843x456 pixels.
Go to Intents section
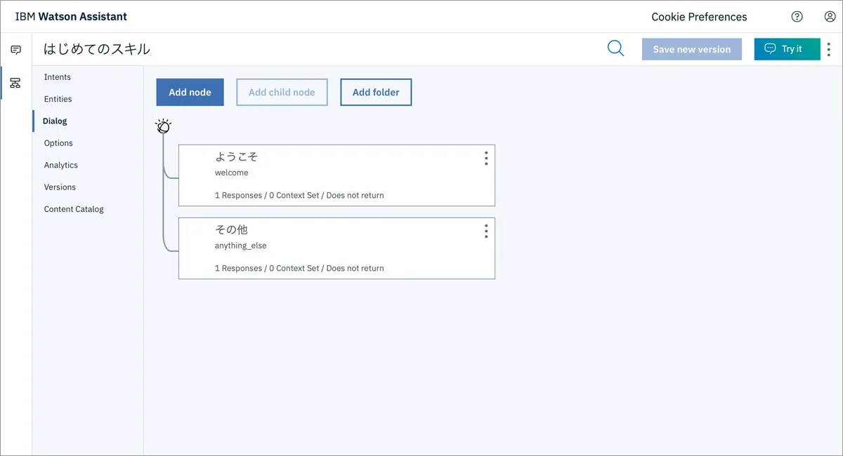(x=58, y=77)
